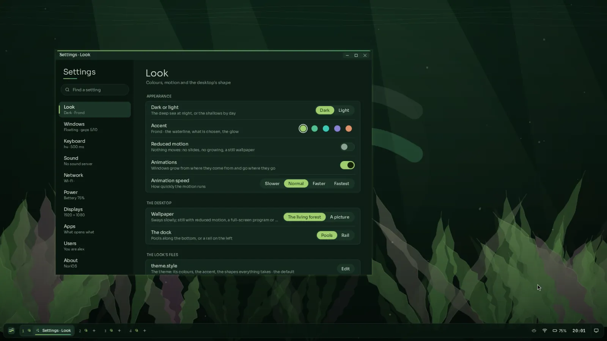Click the battery 75% indicator
This screenshot has height=341, width=607.
click(x=560, y=331)
